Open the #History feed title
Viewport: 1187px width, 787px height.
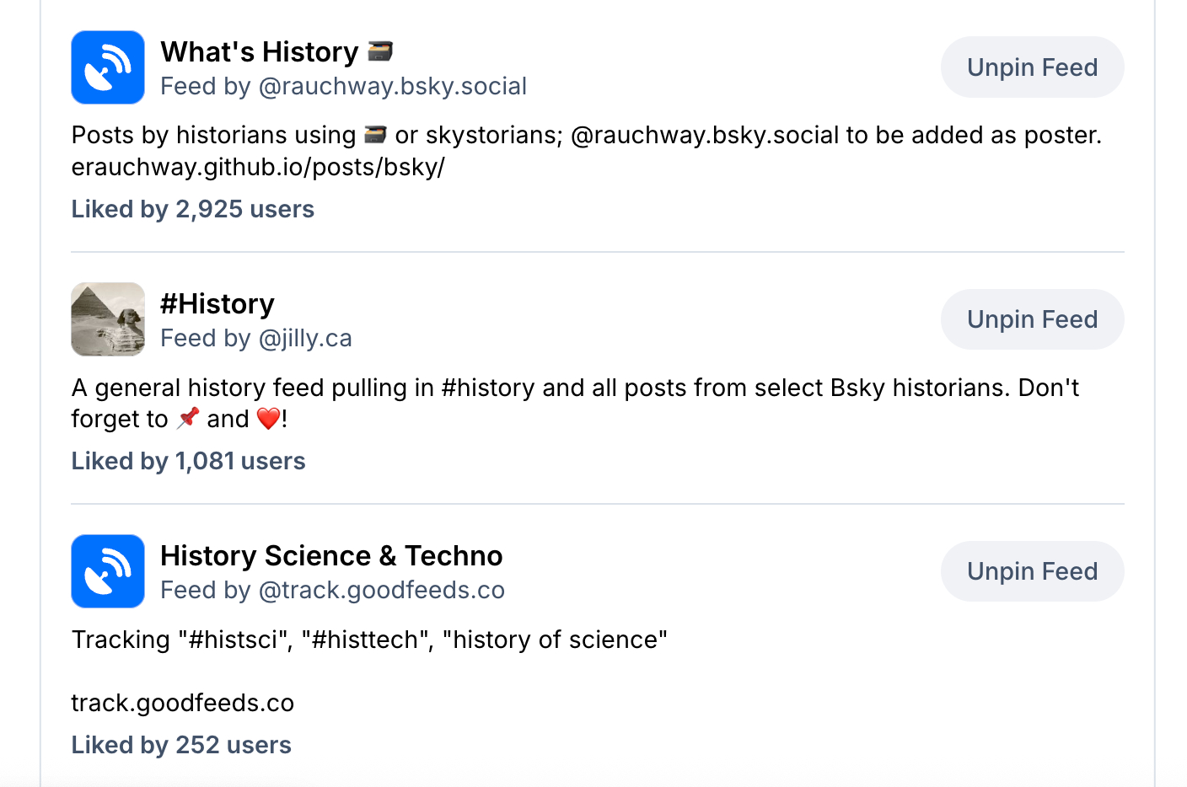(x=218, y=304)
